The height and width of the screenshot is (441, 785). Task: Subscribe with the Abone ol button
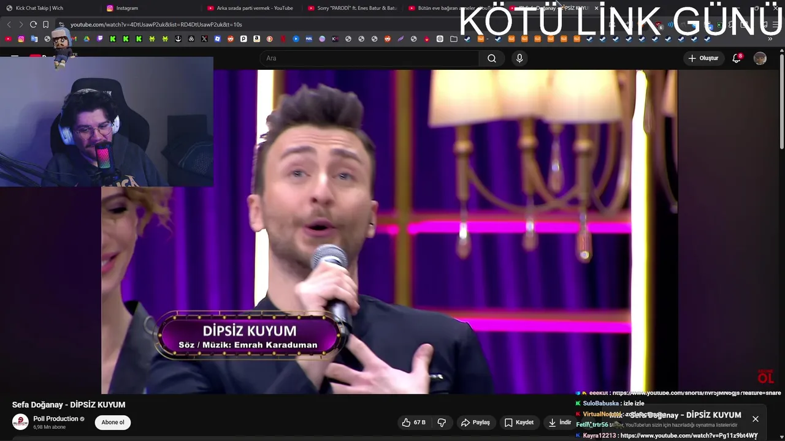[113, 423]
